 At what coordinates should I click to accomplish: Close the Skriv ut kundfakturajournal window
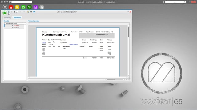(x=131, y=12)
